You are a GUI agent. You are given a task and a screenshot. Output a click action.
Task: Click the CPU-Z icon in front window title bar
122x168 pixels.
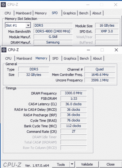point(4,50)
